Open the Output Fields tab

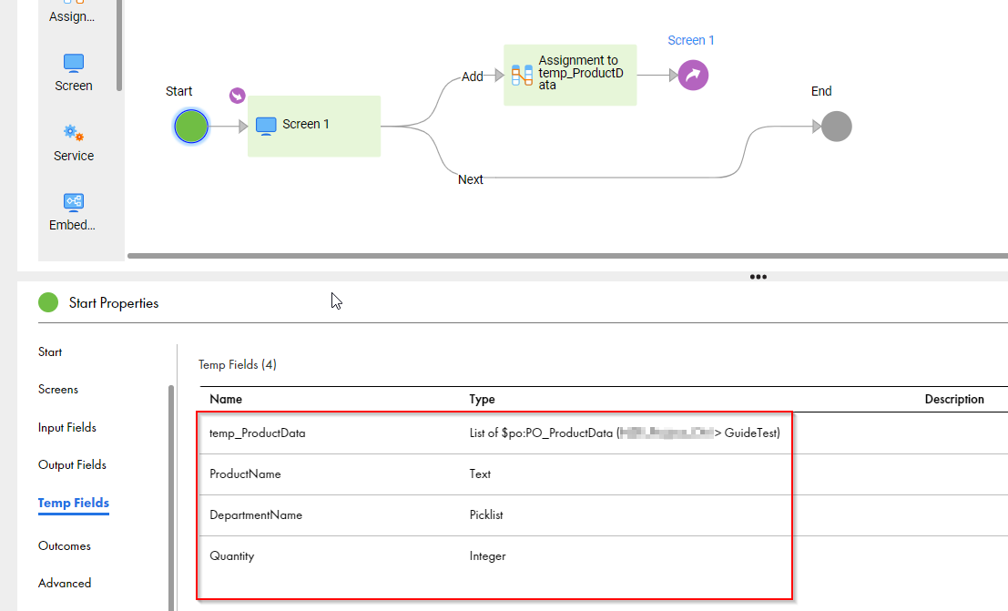72,464
